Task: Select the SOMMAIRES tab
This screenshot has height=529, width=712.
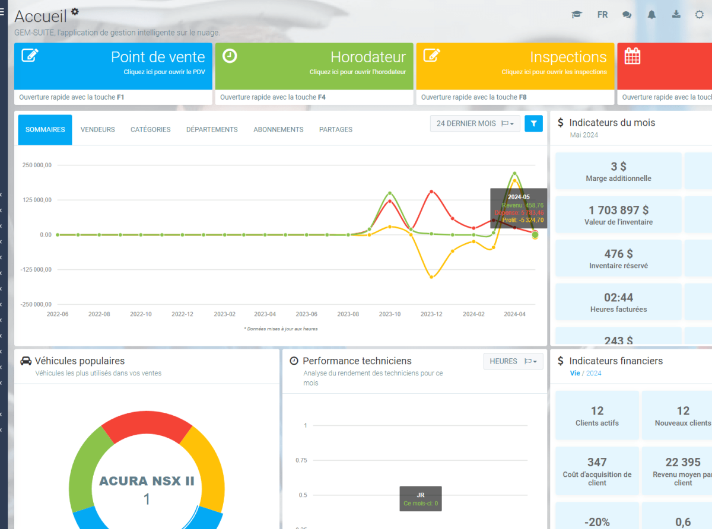Action: point(45,130)
